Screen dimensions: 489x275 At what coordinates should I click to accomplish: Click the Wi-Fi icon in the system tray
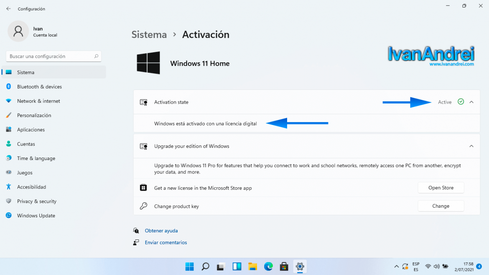(x=428, y=266)
